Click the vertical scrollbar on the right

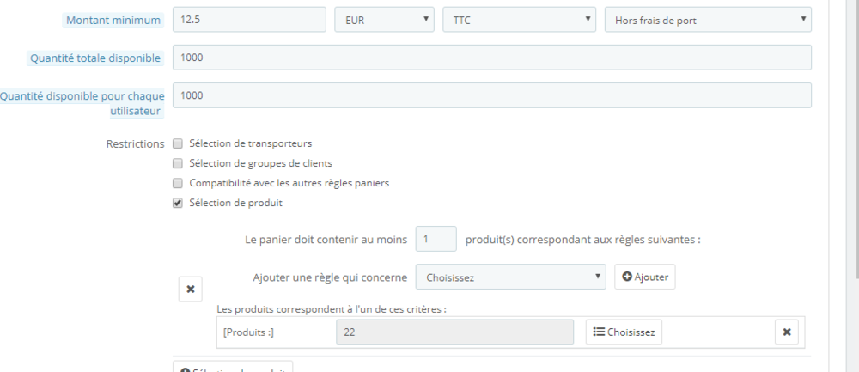[852, 172]
